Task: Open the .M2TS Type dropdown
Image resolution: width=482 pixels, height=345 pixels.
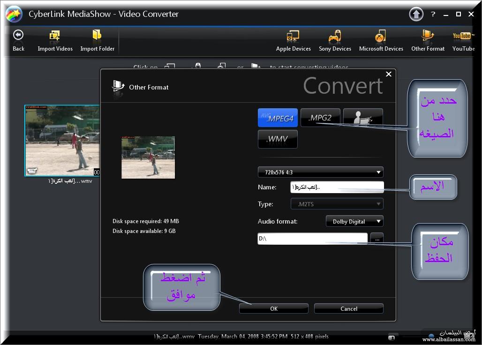Action: 337,204
